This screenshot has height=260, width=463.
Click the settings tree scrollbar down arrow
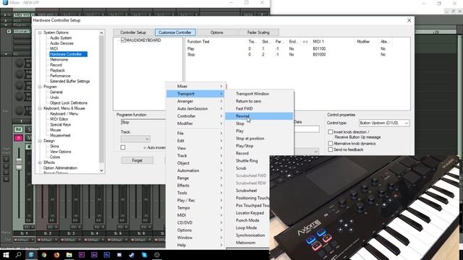click(101, 170)
